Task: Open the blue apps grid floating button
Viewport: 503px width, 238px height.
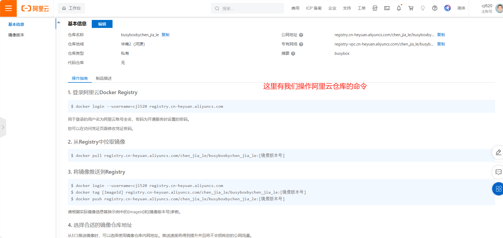Action: click(498, 189)
